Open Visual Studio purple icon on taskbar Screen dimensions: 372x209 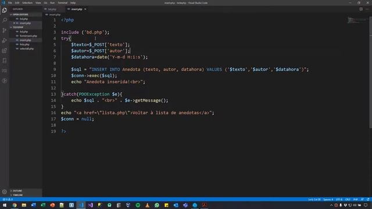pos(91,205)
